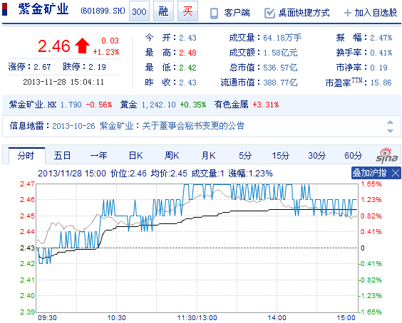Open the 关于董事会秘书变更的公告 announcement
The width and height of the screenshot is (402, 323).
coord(193,126)
